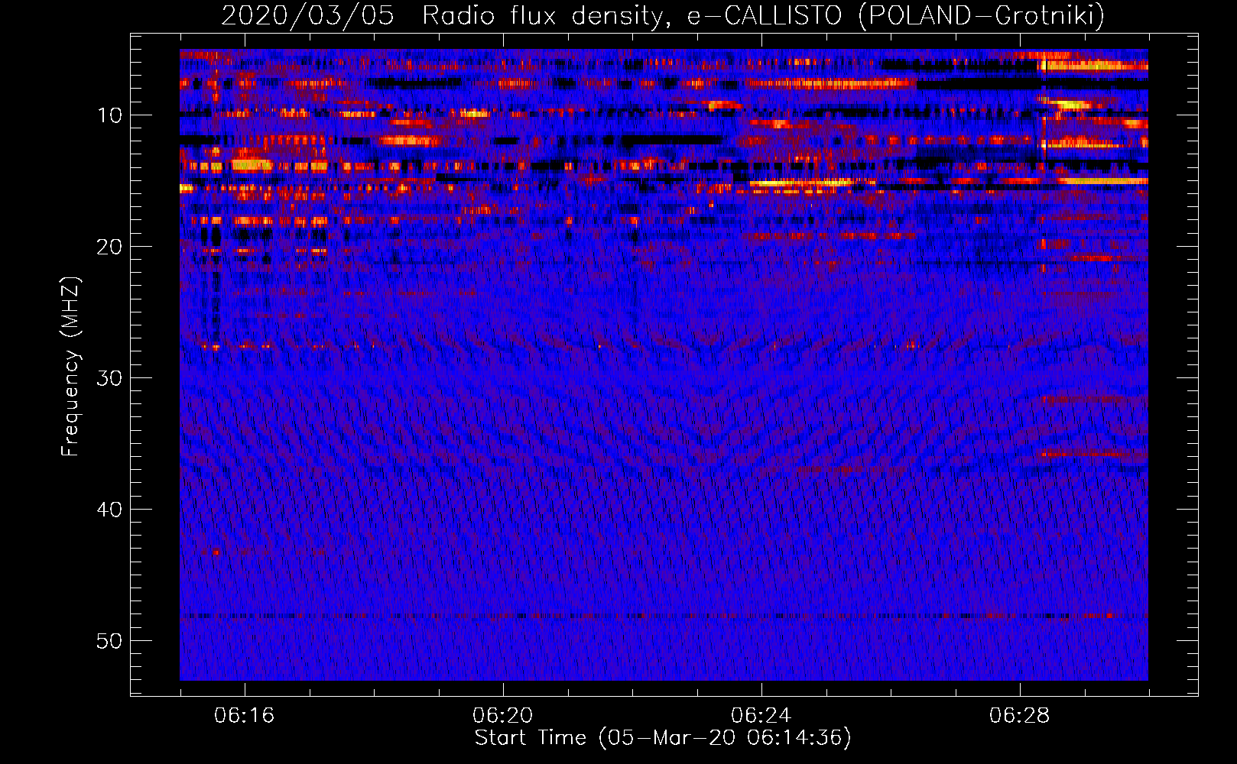Image resolution: width=1237 pixels, height=764 pixels.
Task: Click the 06:28 time tick label
Action: point(1020,716)
